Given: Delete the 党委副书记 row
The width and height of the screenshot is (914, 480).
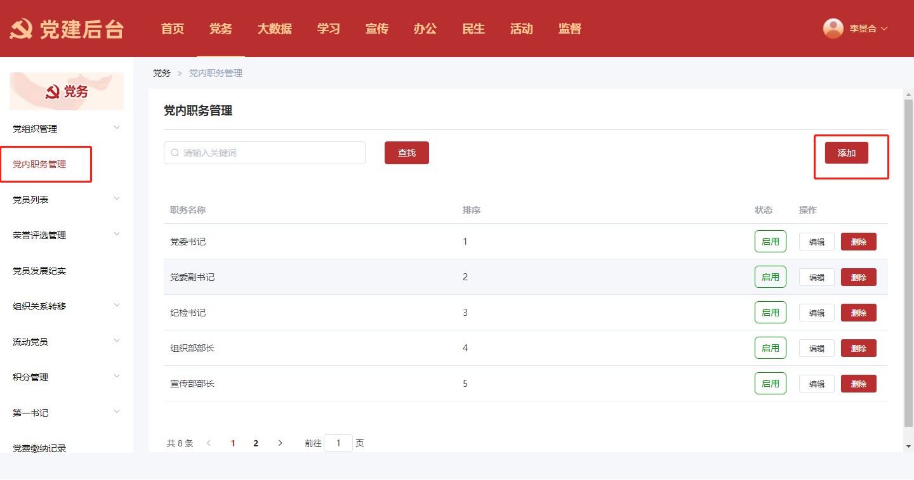Looking at the screenshot, I should pyautogui.click(x=858, y=277).
